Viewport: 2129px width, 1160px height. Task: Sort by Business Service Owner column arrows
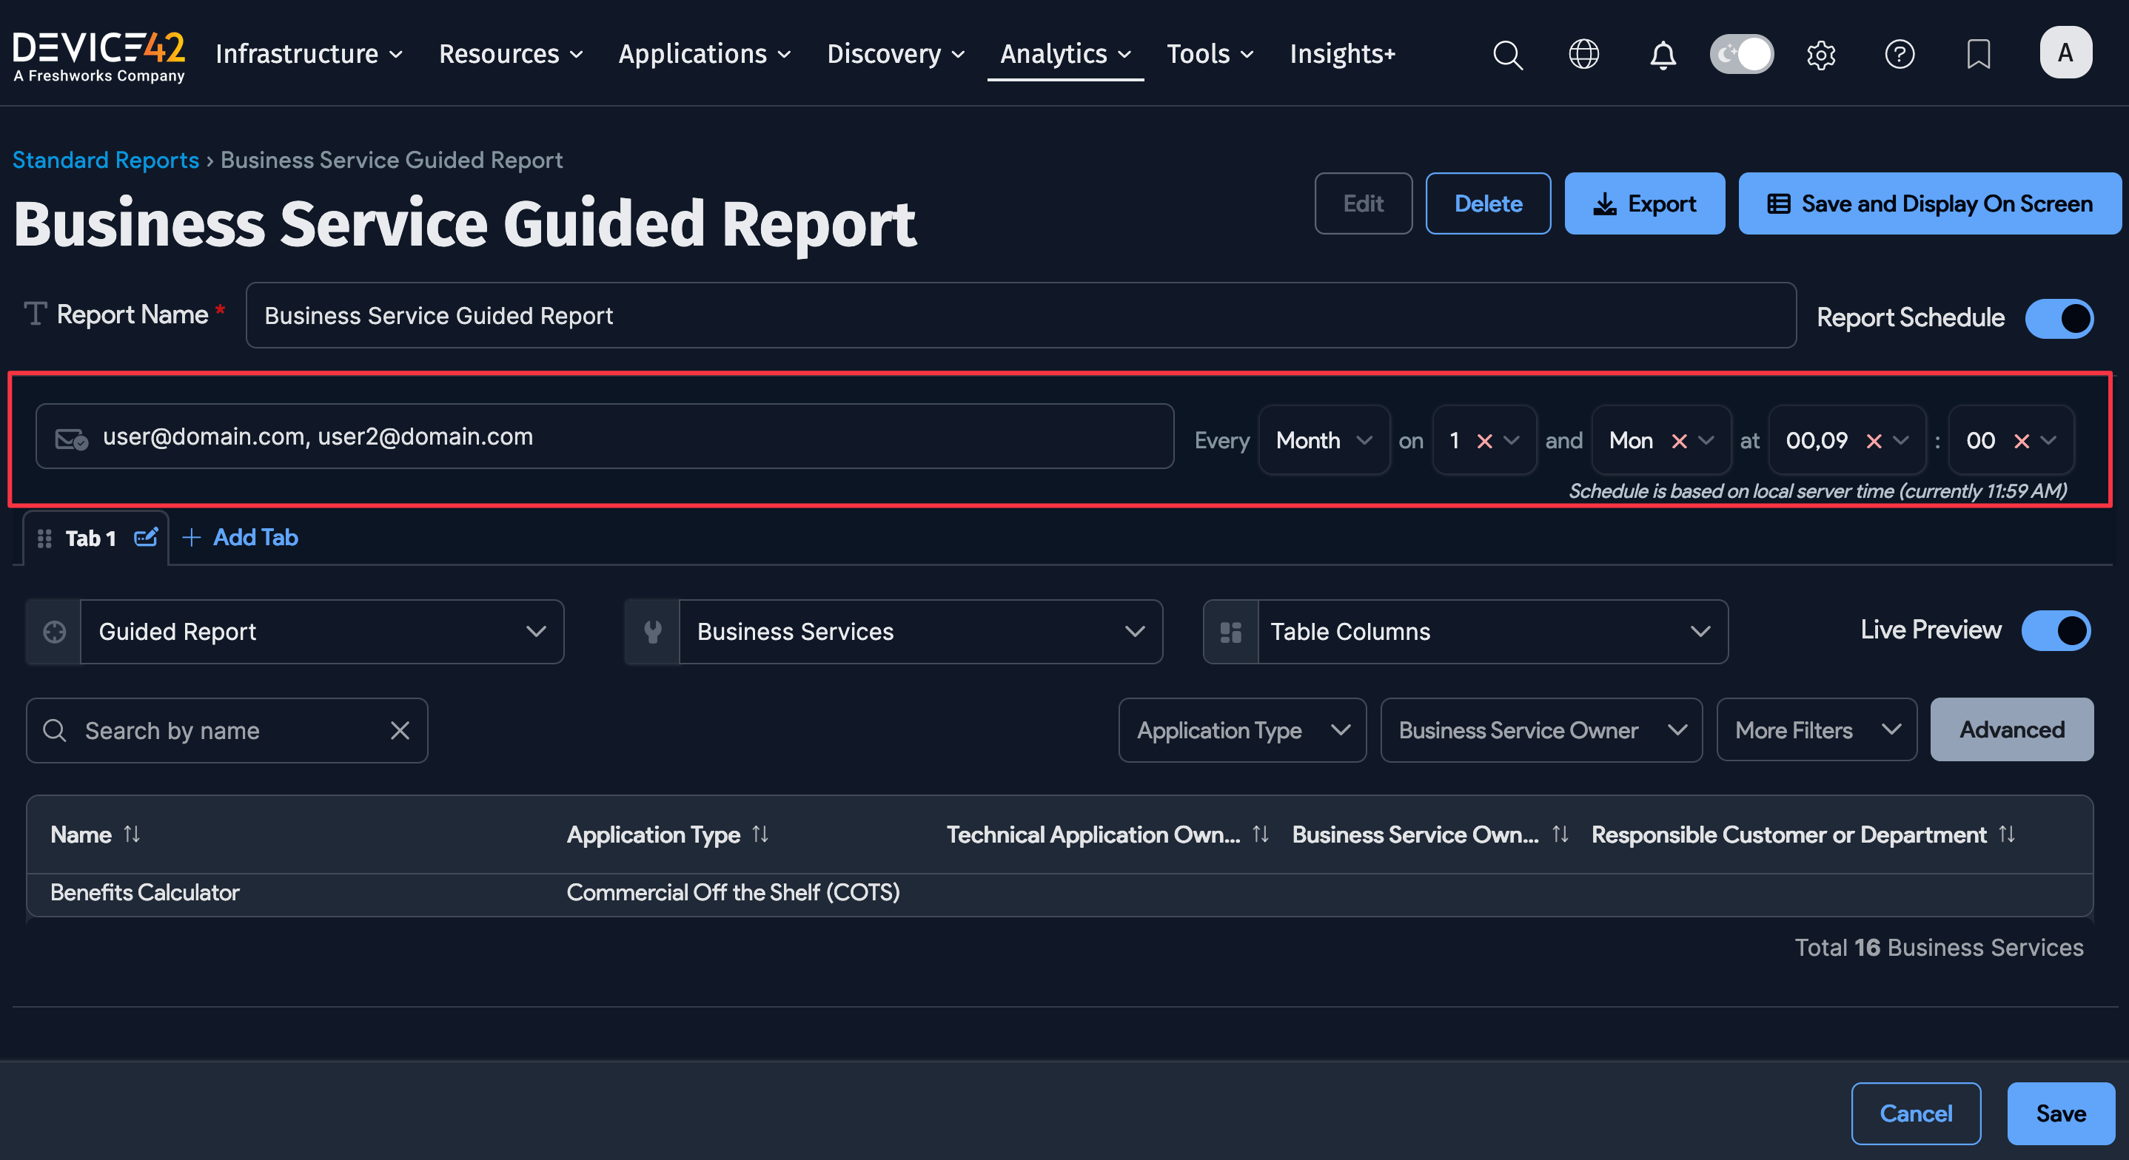click(1560, 834)
